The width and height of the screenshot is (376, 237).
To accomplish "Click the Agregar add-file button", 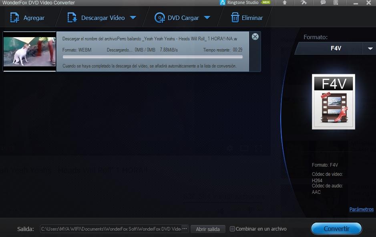I will click(x=27, y=18).
